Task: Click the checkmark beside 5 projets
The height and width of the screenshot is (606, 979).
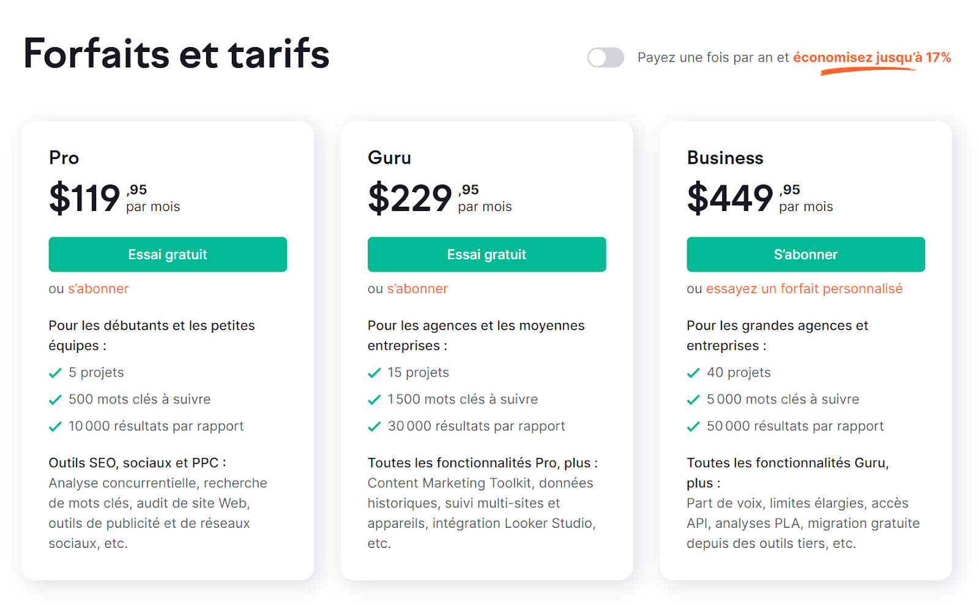Action: pyautogui.click(x=55, y=373)
